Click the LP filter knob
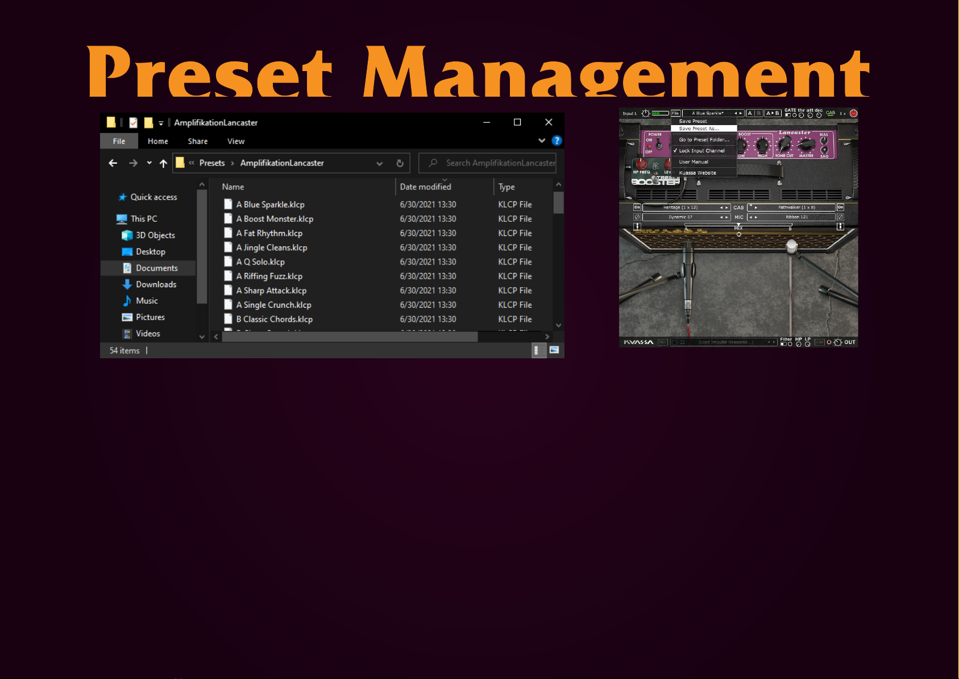Viewport: 959px width, 679px height. 807,344
